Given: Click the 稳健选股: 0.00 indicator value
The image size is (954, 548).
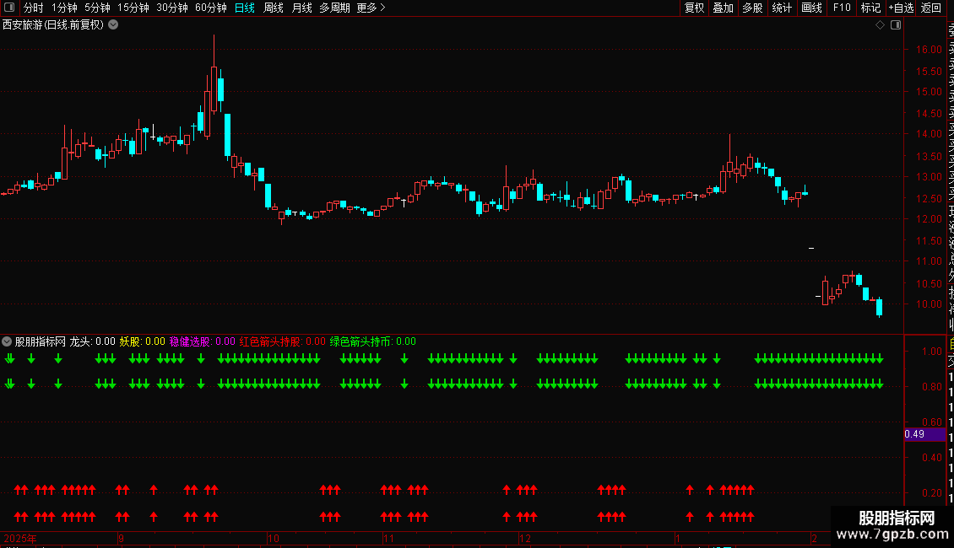Looking at the screenshot, I should click(x=202, y=341).
